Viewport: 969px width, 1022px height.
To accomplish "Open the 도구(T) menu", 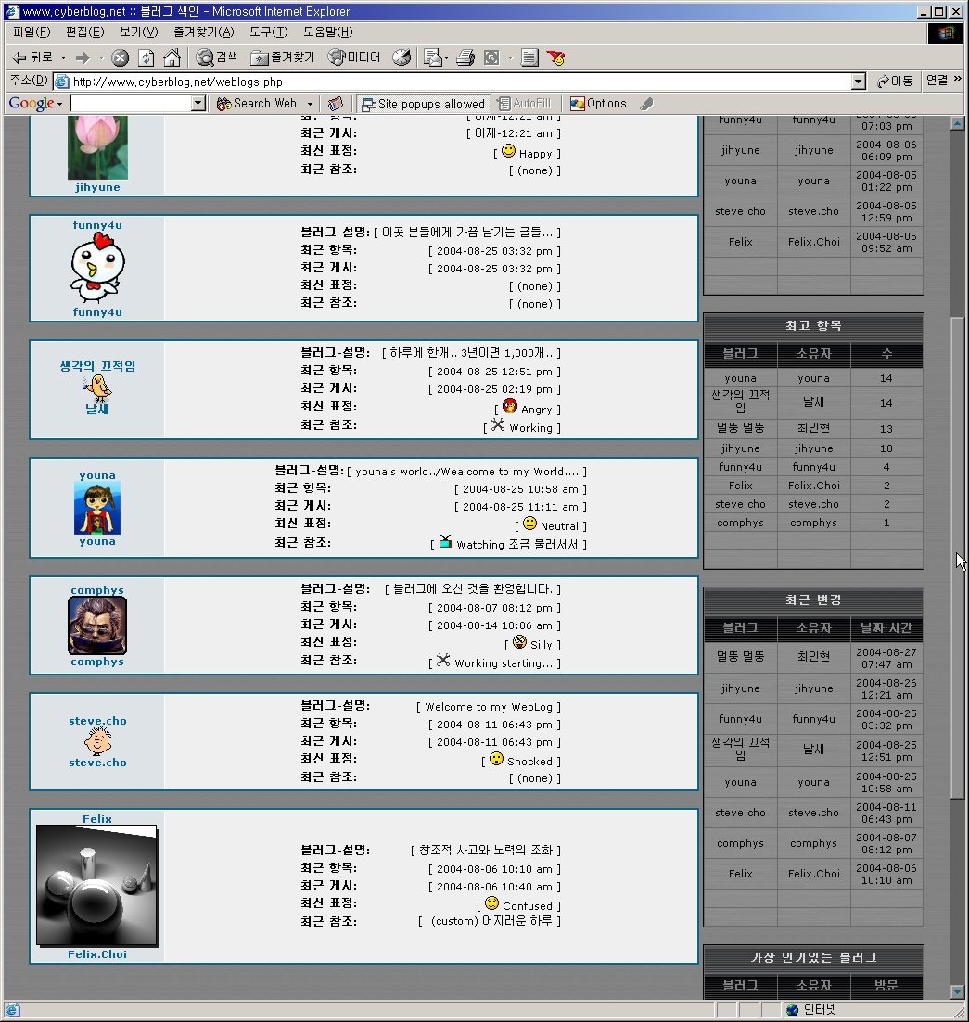I will pyautogui.click(x=268, y=32).
